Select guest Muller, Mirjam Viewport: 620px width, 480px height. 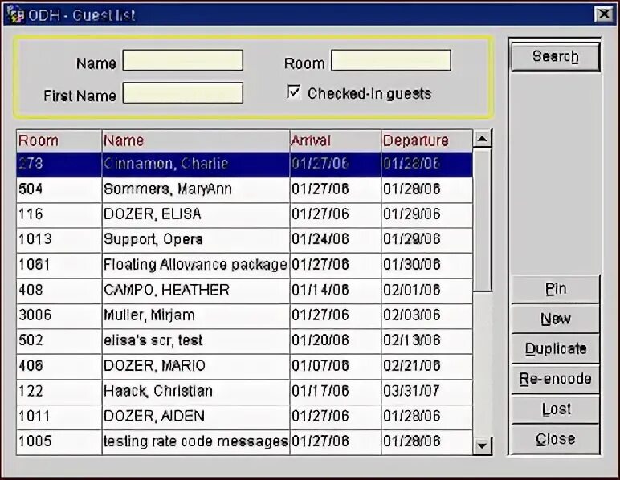coord(244,315)
